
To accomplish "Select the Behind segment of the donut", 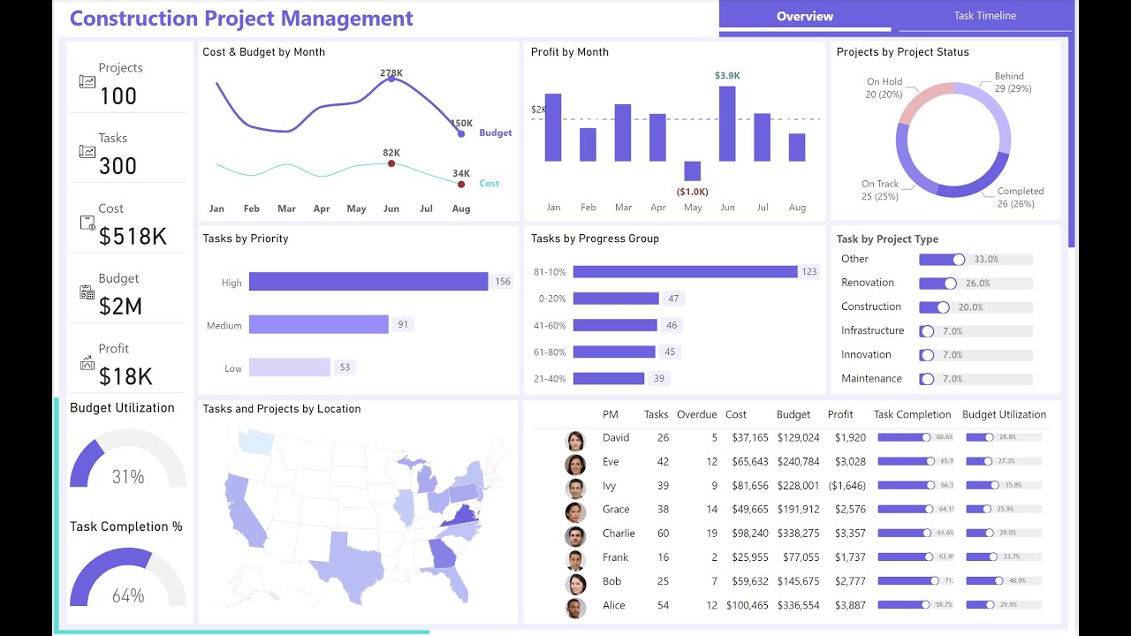I will click(996, 109).
